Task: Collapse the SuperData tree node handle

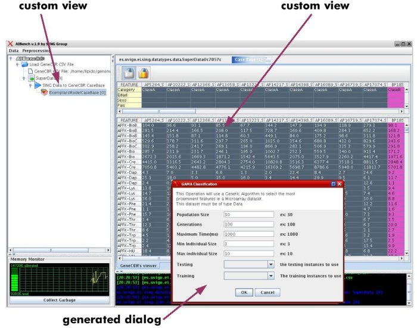Action: 24,79
